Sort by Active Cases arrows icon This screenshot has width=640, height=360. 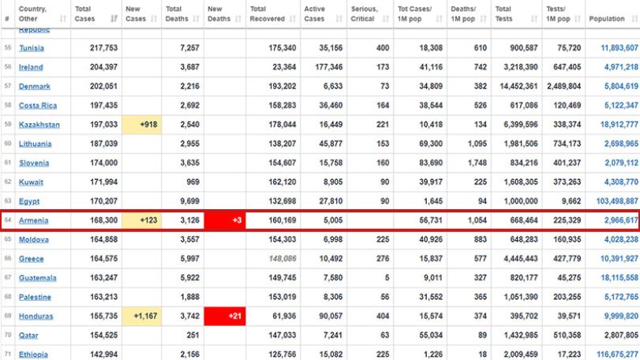pos(339,19)
